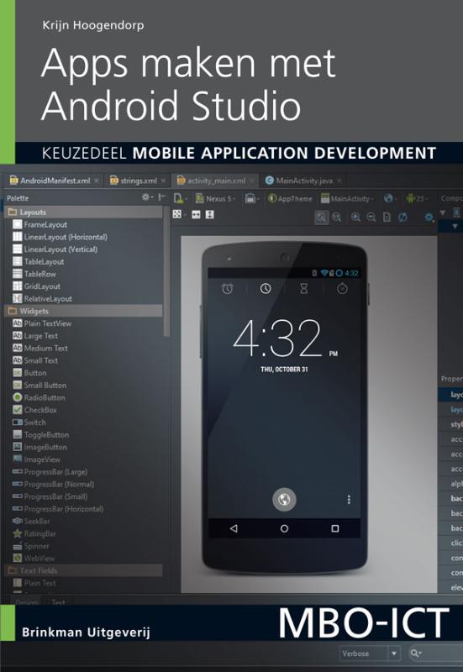This screenshot has height=672, width=463.
Task: Select FrameLayout in the Palette
Action: [x=39, y=224]
